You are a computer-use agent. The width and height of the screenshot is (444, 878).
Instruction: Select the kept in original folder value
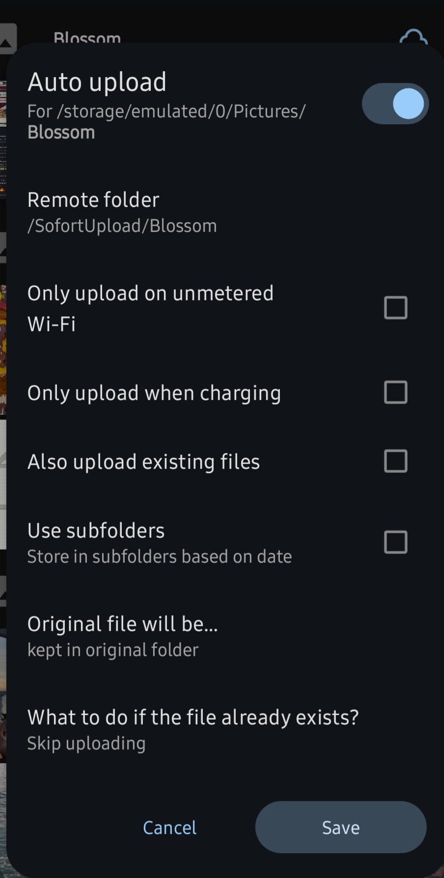click(113, 650)
